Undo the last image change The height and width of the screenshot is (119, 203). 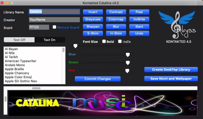click(139, 33)
